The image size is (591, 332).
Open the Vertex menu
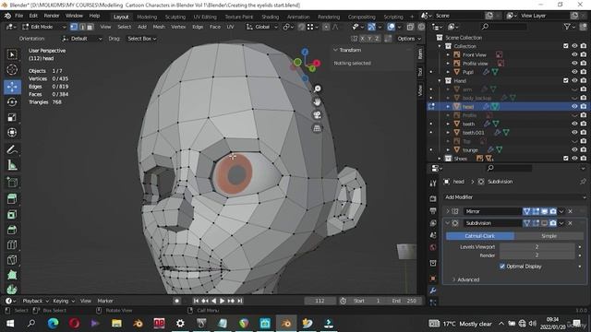tap(178, 27)
